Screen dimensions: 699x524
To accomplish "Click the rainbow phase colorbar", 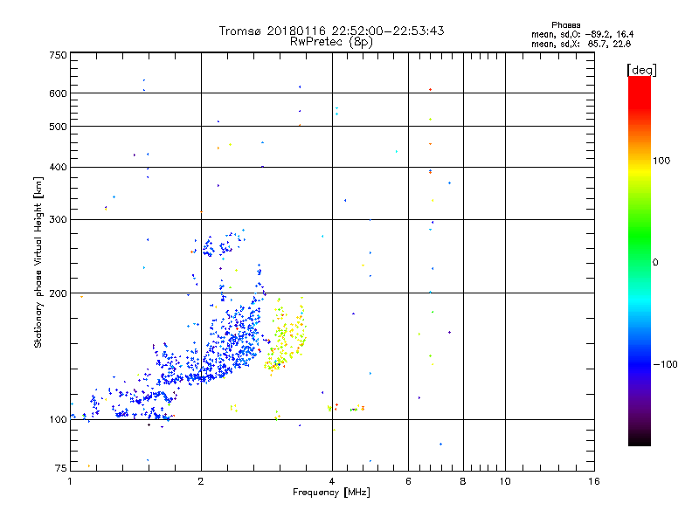I will 640,261.
